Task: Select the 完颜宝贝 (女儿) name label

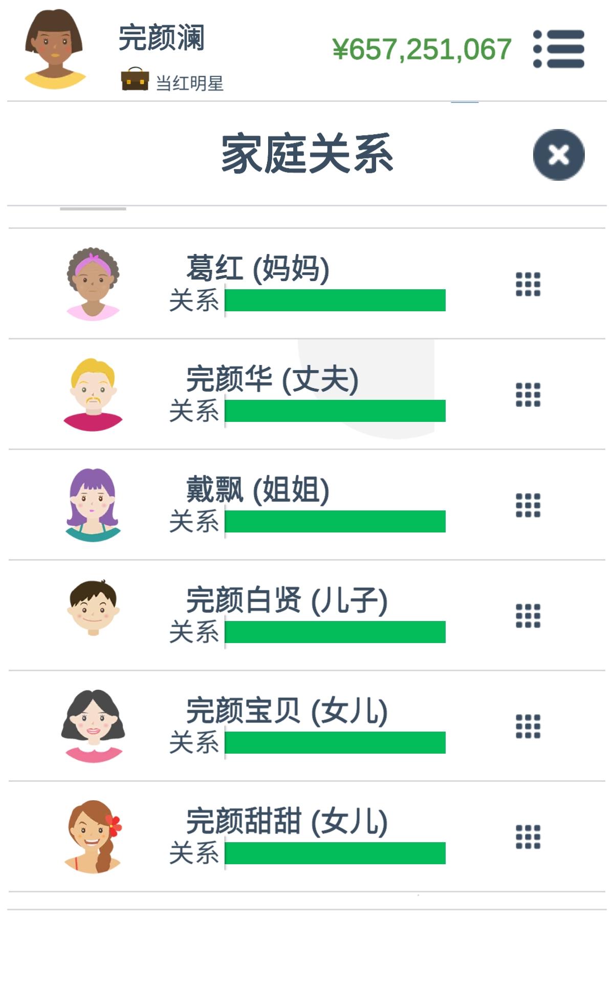Action: (287, 711)
